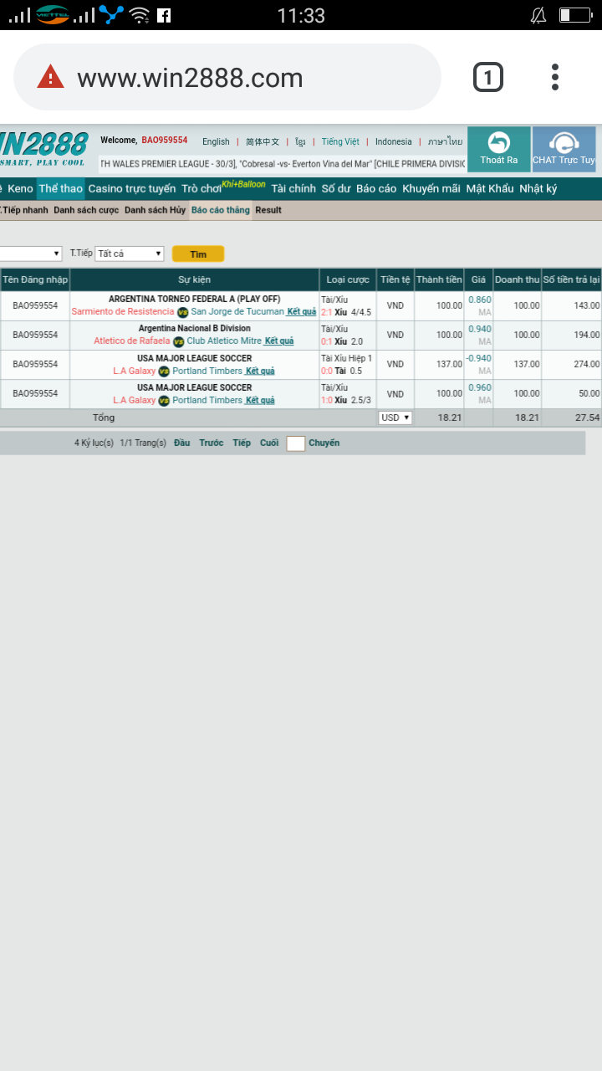This screenshot has height=1071, width=602.
Task: Open the USD currency dropdown in totals row
Action: click(395, 418)
